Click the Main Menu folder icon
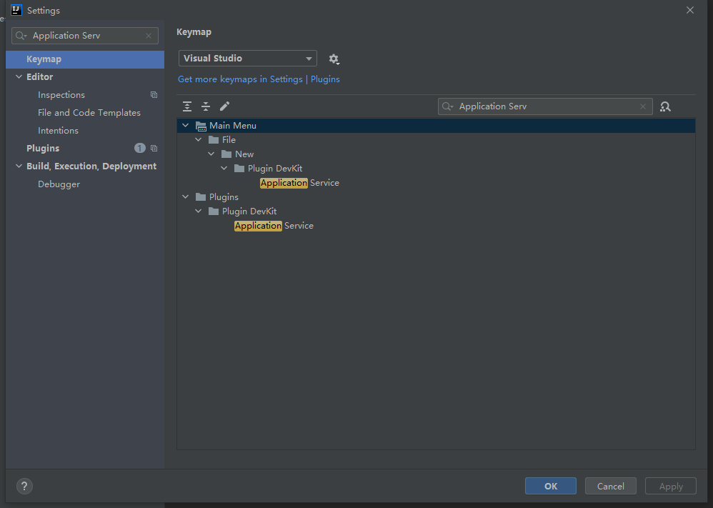The image size is (713, 508). coord(201,126)
